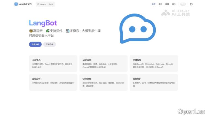Click the large LangBot gradient heading
Viewport: 207px width, 116px height.
(43, 23)
